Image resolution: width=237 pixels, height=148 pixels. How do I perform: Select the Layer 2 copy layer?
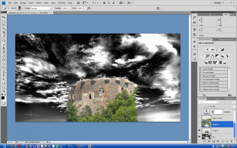click(217, 118)
